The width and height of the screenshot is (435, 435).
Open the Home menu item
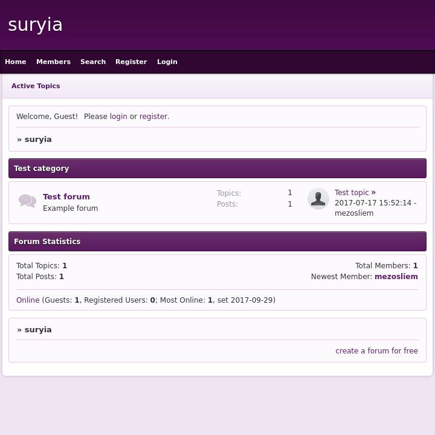(16, 62)
